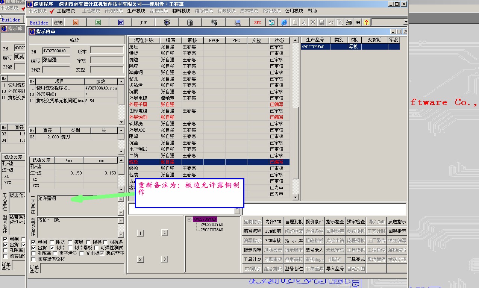Enable the 可焊性测试 checkbox

coord(96,248)
